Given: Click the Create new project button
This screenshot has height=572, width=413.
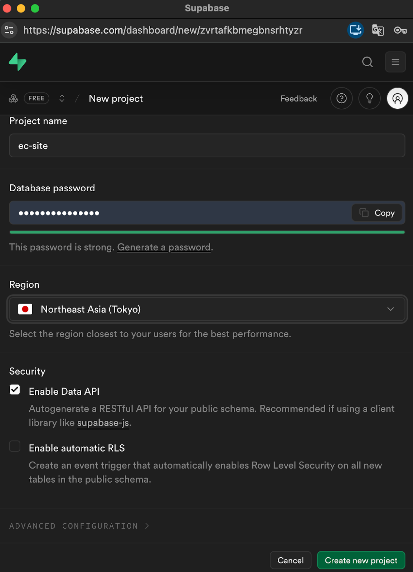Looking at the screenshot, I should click(x=361, y=560).
